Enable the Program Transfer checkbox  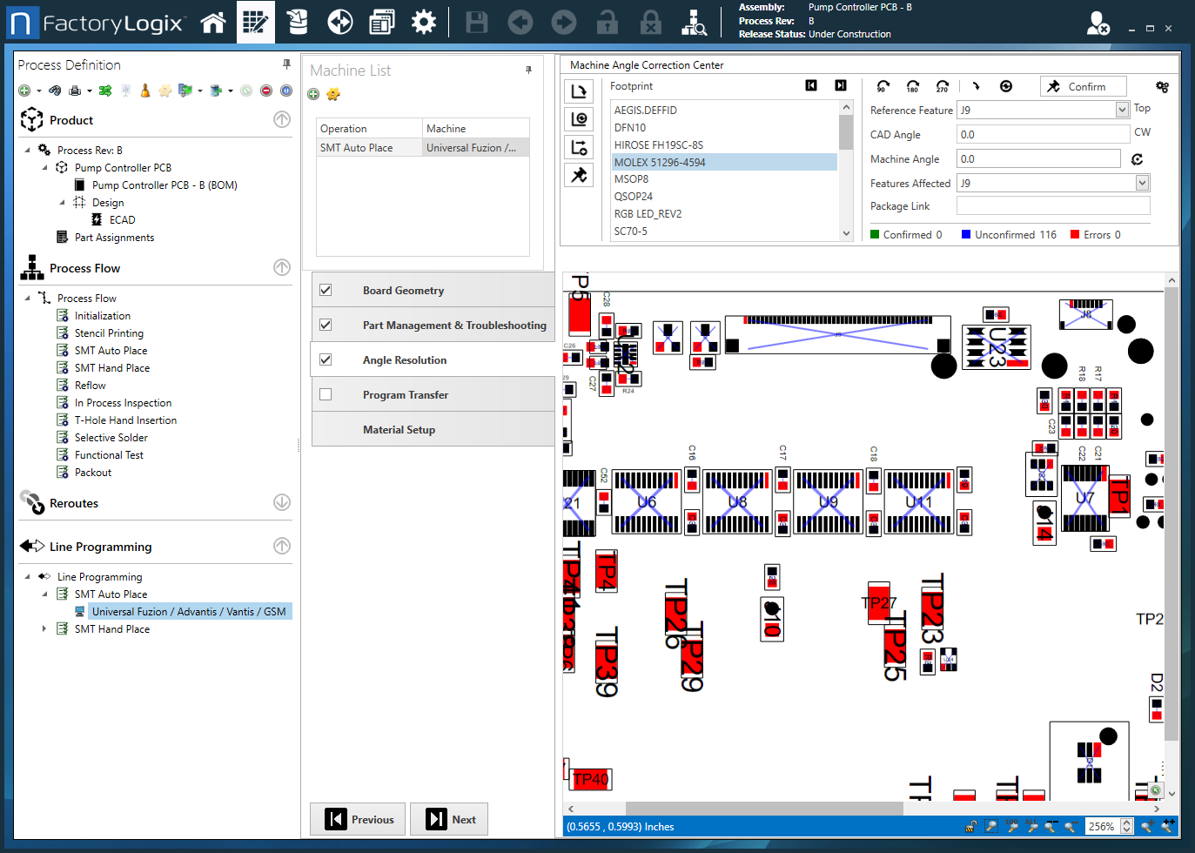326,393
